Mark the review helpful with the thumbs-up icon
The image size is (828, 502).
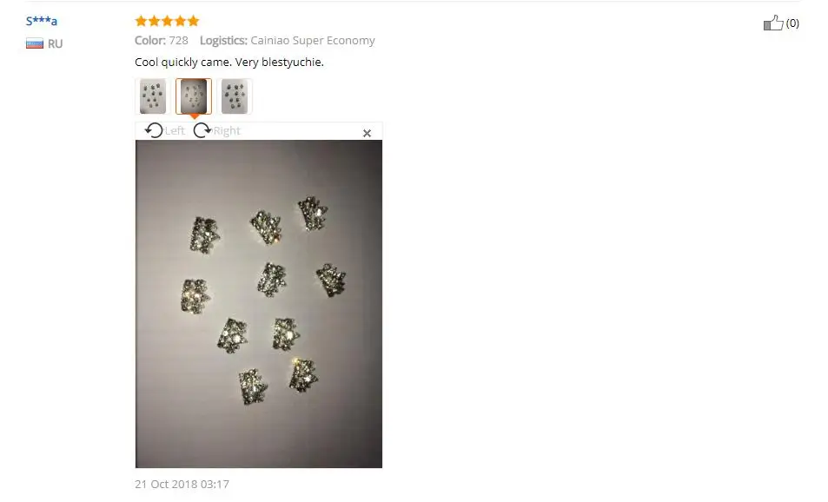(x=773, y=23)
